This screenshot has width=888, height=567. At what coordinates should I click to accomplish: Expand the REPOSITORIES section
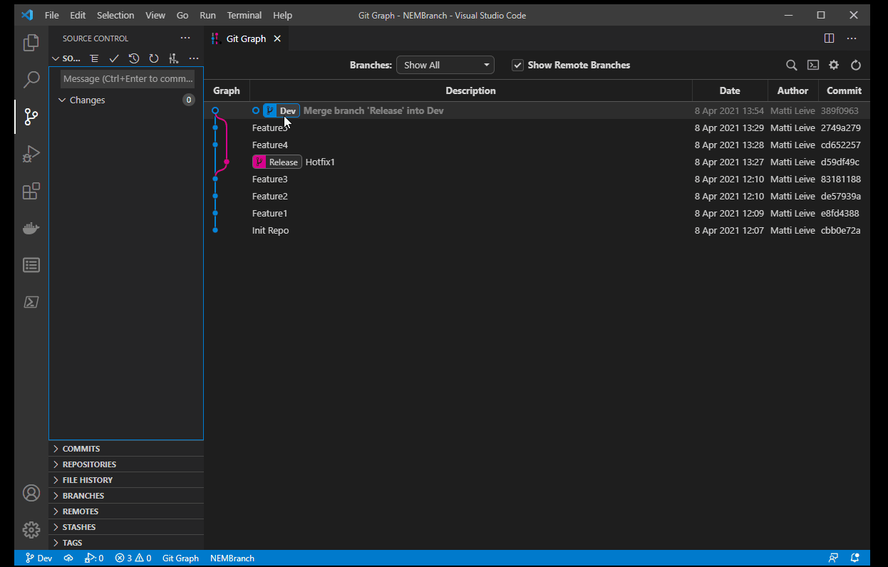[126, 464]
